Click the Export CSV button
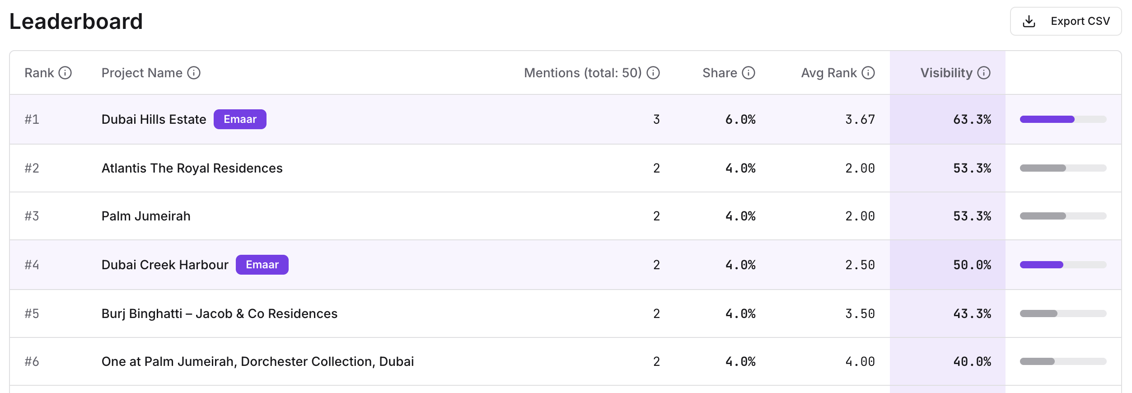Screen dimensions: 1132x393 click(1066, 21)
